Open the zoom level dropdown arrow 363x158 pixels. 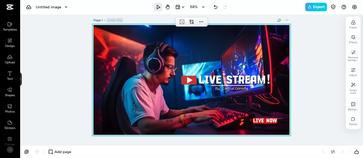[x=203, y=7]
